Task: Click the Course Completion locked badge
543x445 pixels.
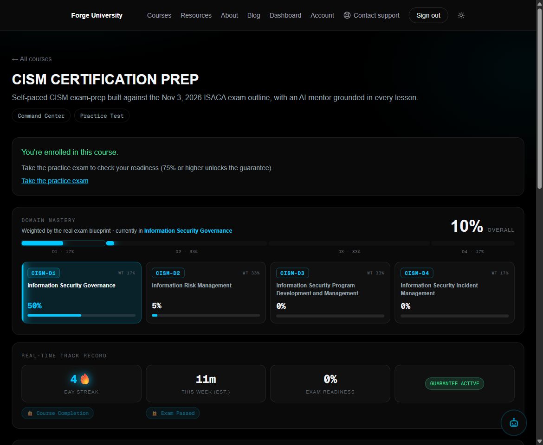Action: [58, 413]
